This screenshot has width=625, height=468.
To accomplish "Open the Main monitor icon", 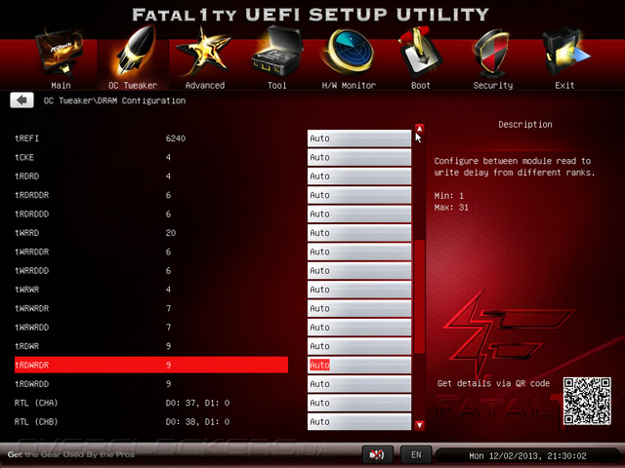I will (x=60, y=53).
